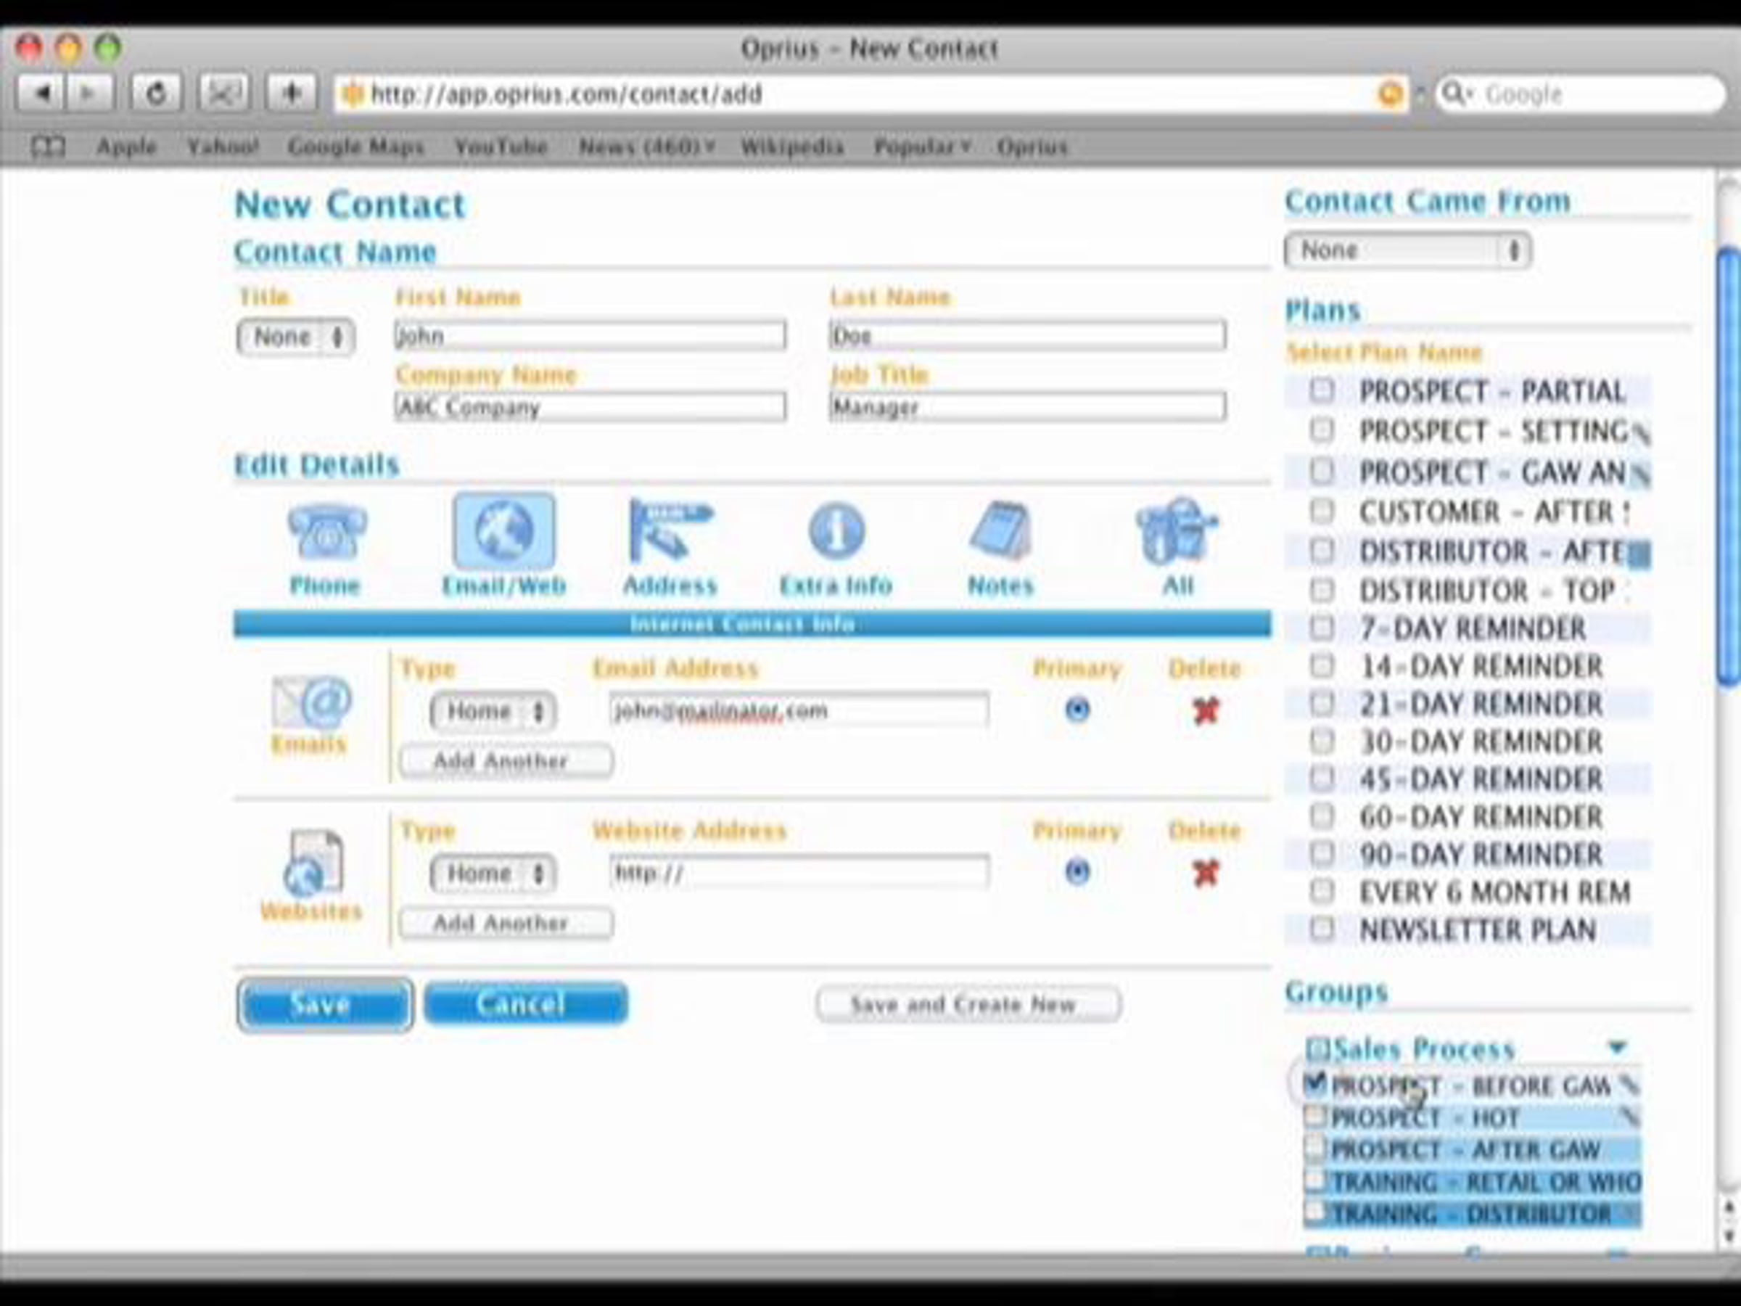Check the PROSPECT - PARTIAL plan

click(x=1322, y=390)
